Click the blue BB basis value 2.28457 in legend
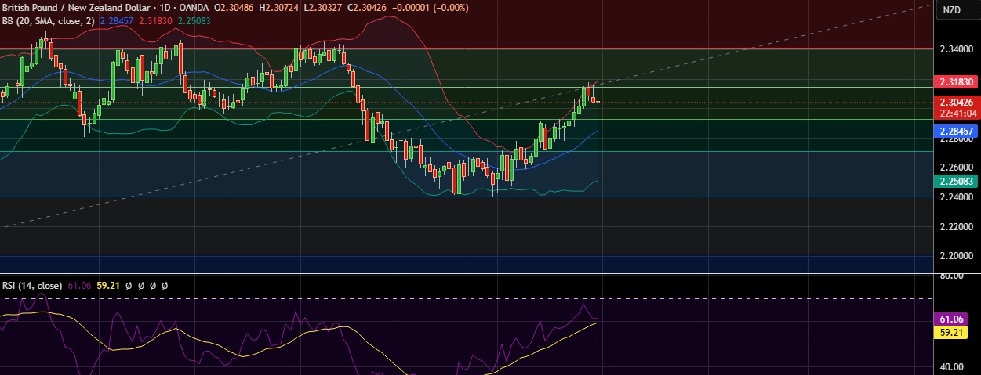Image resolution: width=981 pixels, height=375 pixels. pos(117,21)
